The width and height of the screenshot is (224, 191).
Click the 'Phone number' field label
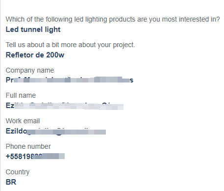(x=28, y=146)
